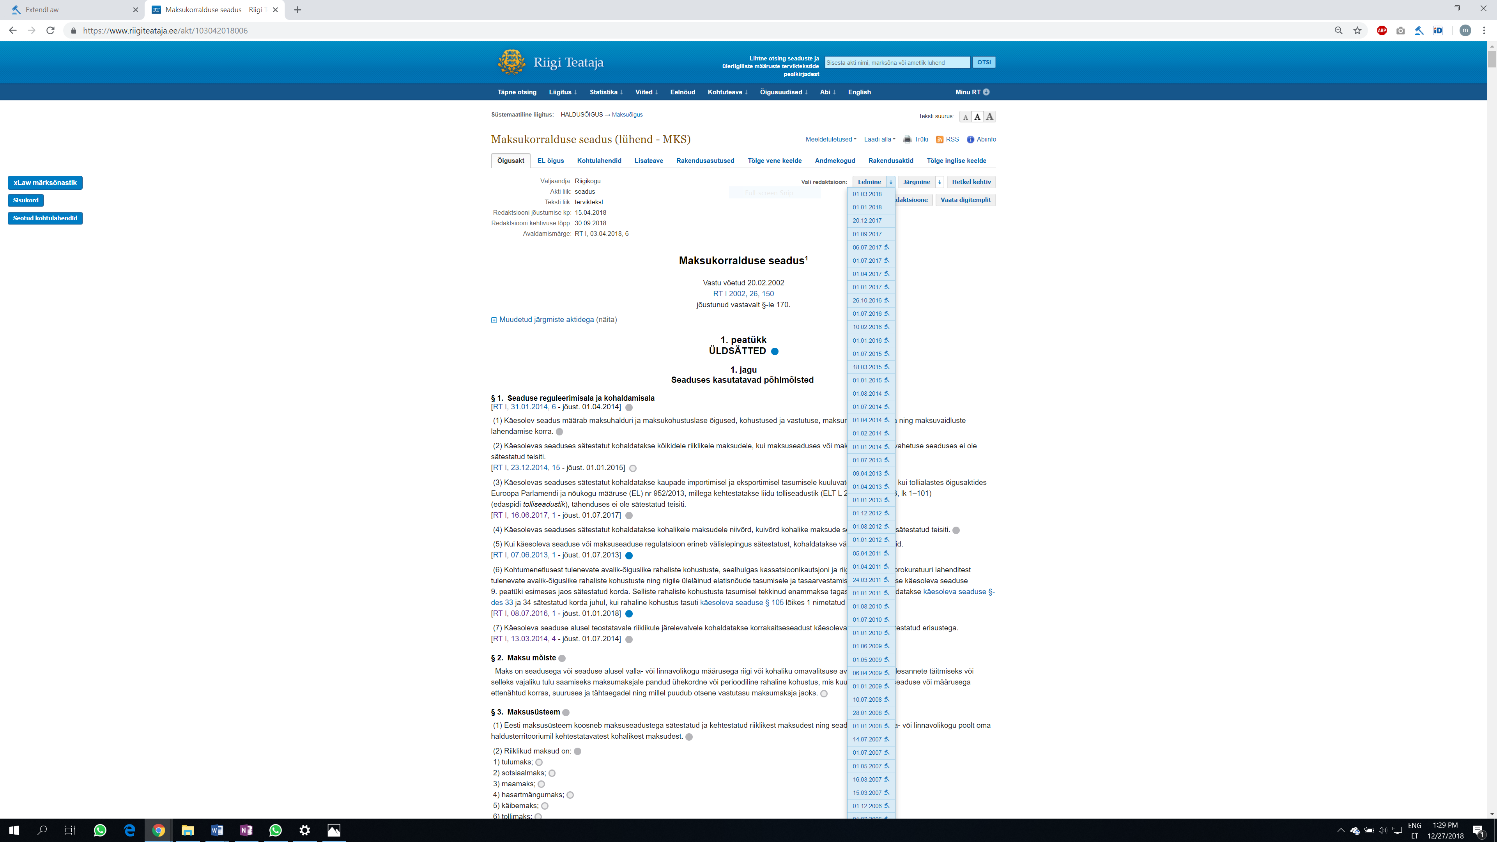Click the gray marker circle after § 2. Maksu mõiste
The height and width of the screenshot is (842, 1497).
562,658
